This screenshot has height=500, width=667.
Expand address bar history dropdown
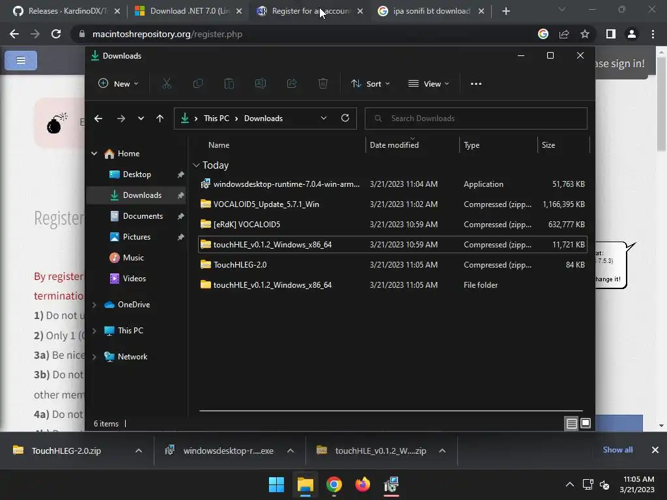point(324,118)
